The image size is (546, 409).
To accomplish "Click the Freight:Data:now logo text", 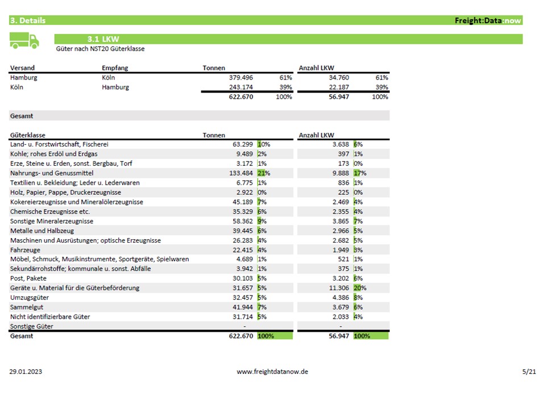I will 487,20.
